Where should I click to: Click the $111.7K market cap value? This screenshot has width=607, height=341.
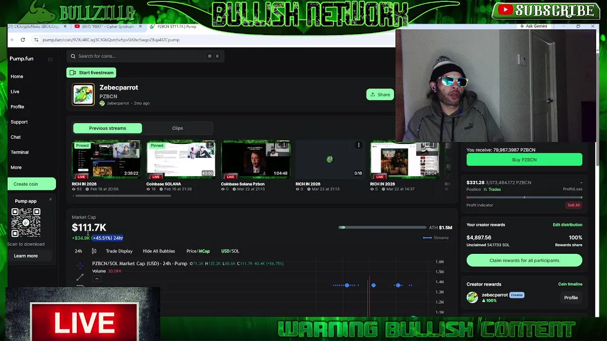point(89,228)
